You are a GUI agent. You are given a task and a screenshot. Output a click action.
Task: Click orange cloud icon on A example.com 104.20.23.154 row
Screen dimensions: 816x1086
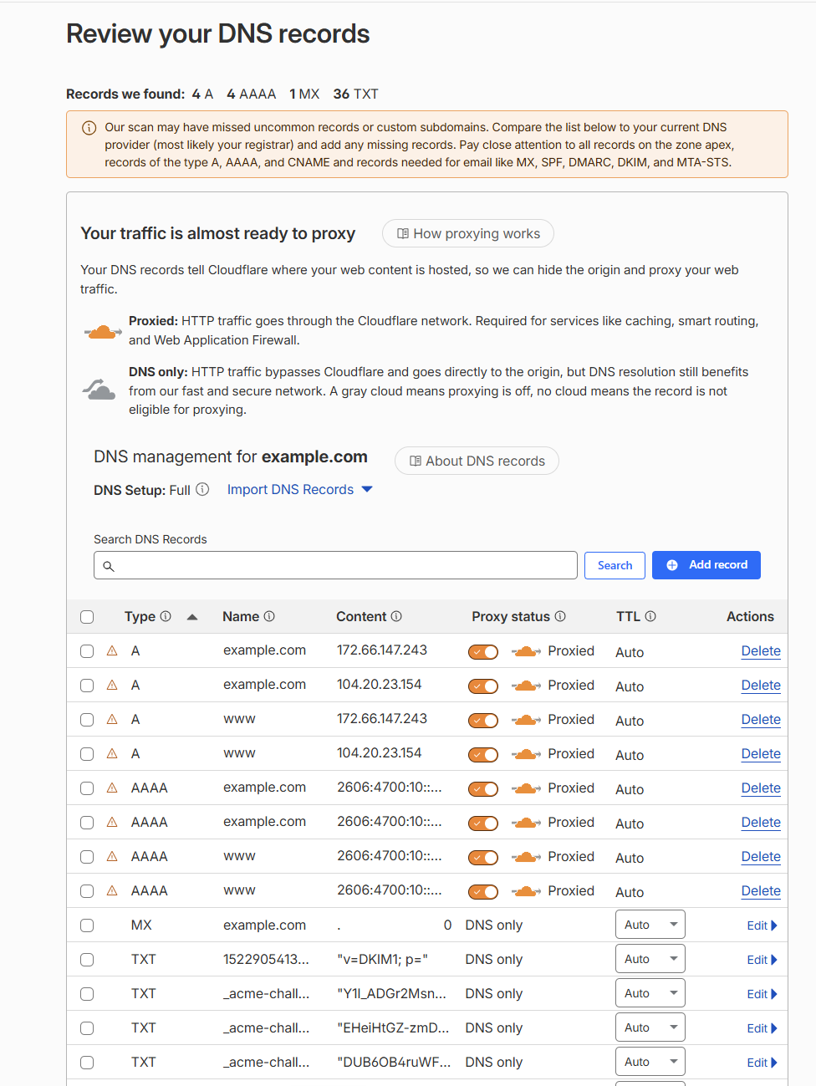coord(526,686)
